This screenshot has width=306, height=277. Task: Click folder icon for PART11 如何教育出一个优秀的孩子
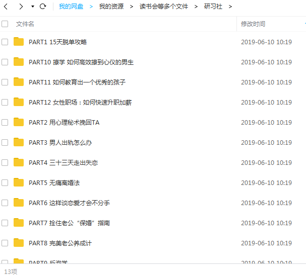pyautogui.click(x=19, y=82)
